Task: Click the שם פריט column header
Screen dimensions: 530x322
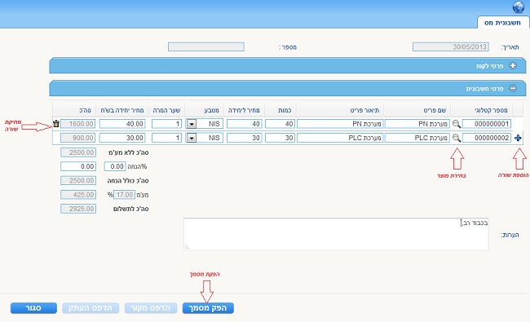Action: [x=435, y=110]
